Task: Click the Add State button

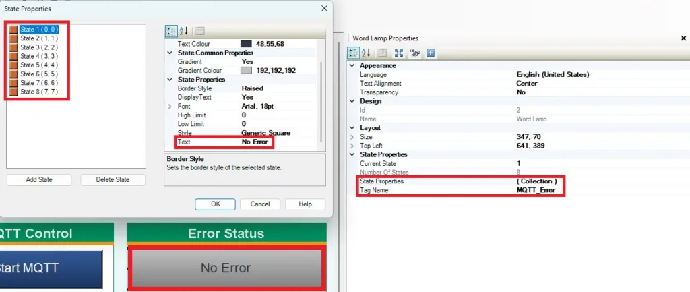Action: [39, 179]
